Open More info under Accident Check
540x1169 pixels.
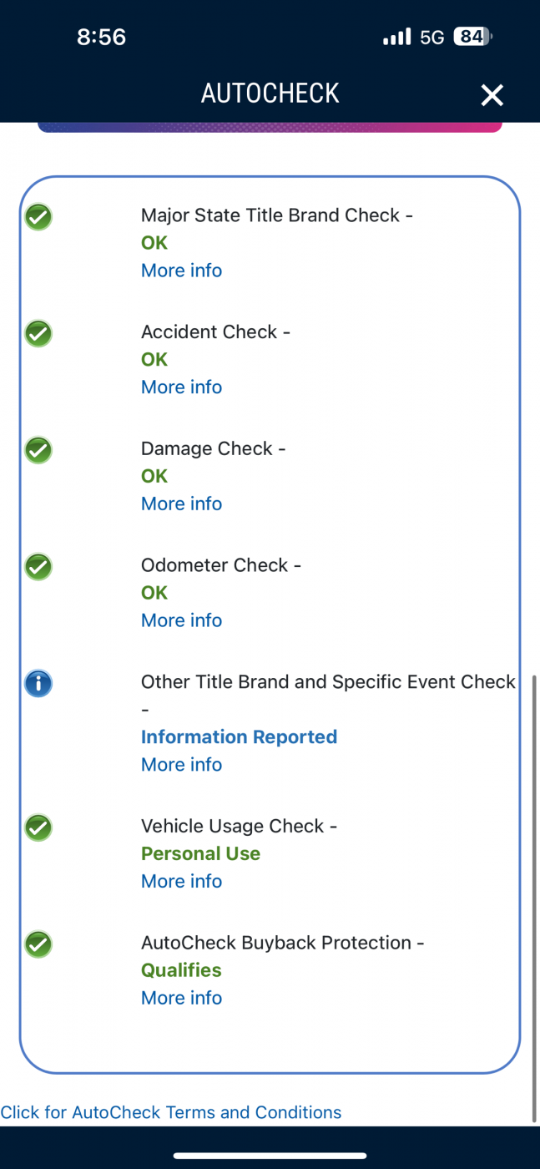[x=181, y=387]
